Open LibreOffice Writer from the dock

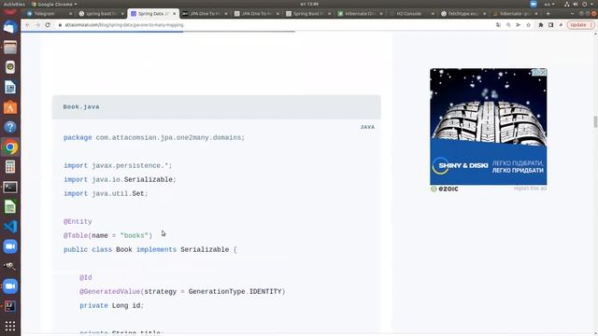(10, 87)
